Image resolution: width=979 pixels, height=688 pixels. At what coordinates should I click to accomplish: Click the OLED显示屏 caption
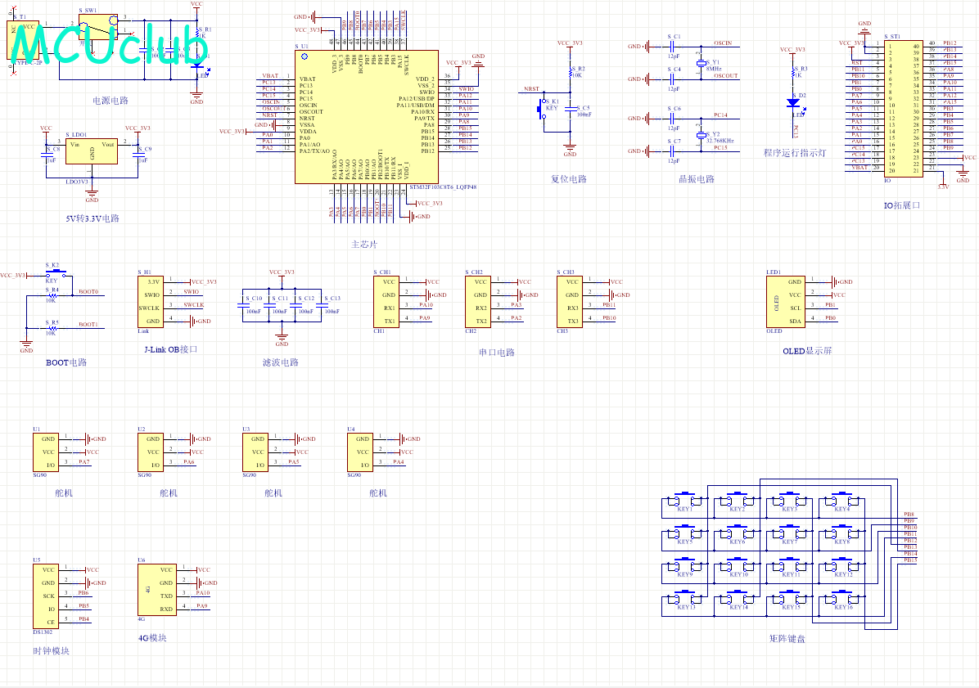807,351
